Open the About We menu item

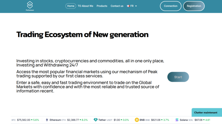[86, 6]
